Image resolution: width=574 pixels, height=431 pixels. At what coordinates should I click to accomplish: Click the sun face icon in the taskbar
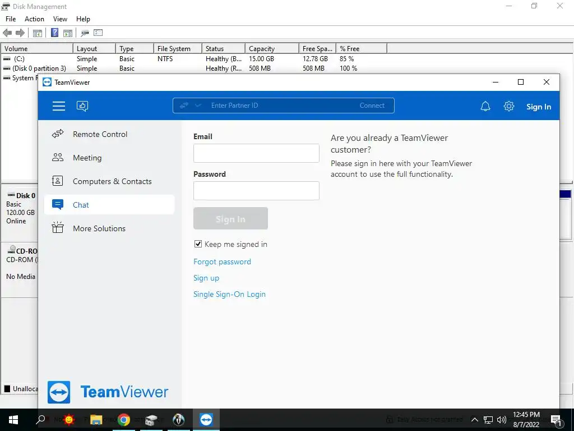click(69, 419)
